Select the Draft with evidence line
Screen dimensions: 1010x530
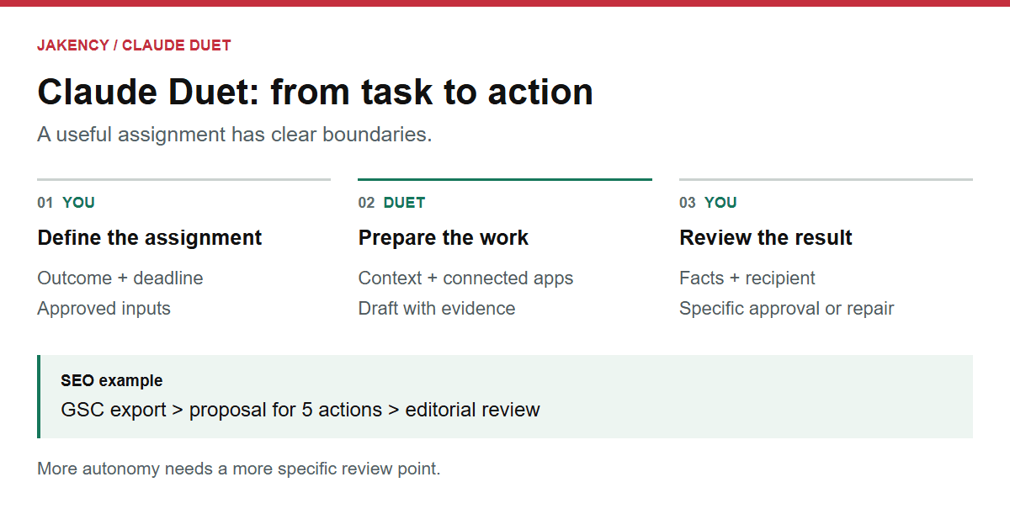(x=437, y=309)
